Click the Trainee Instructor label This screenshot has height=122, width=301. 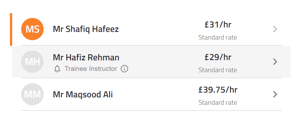91,69
